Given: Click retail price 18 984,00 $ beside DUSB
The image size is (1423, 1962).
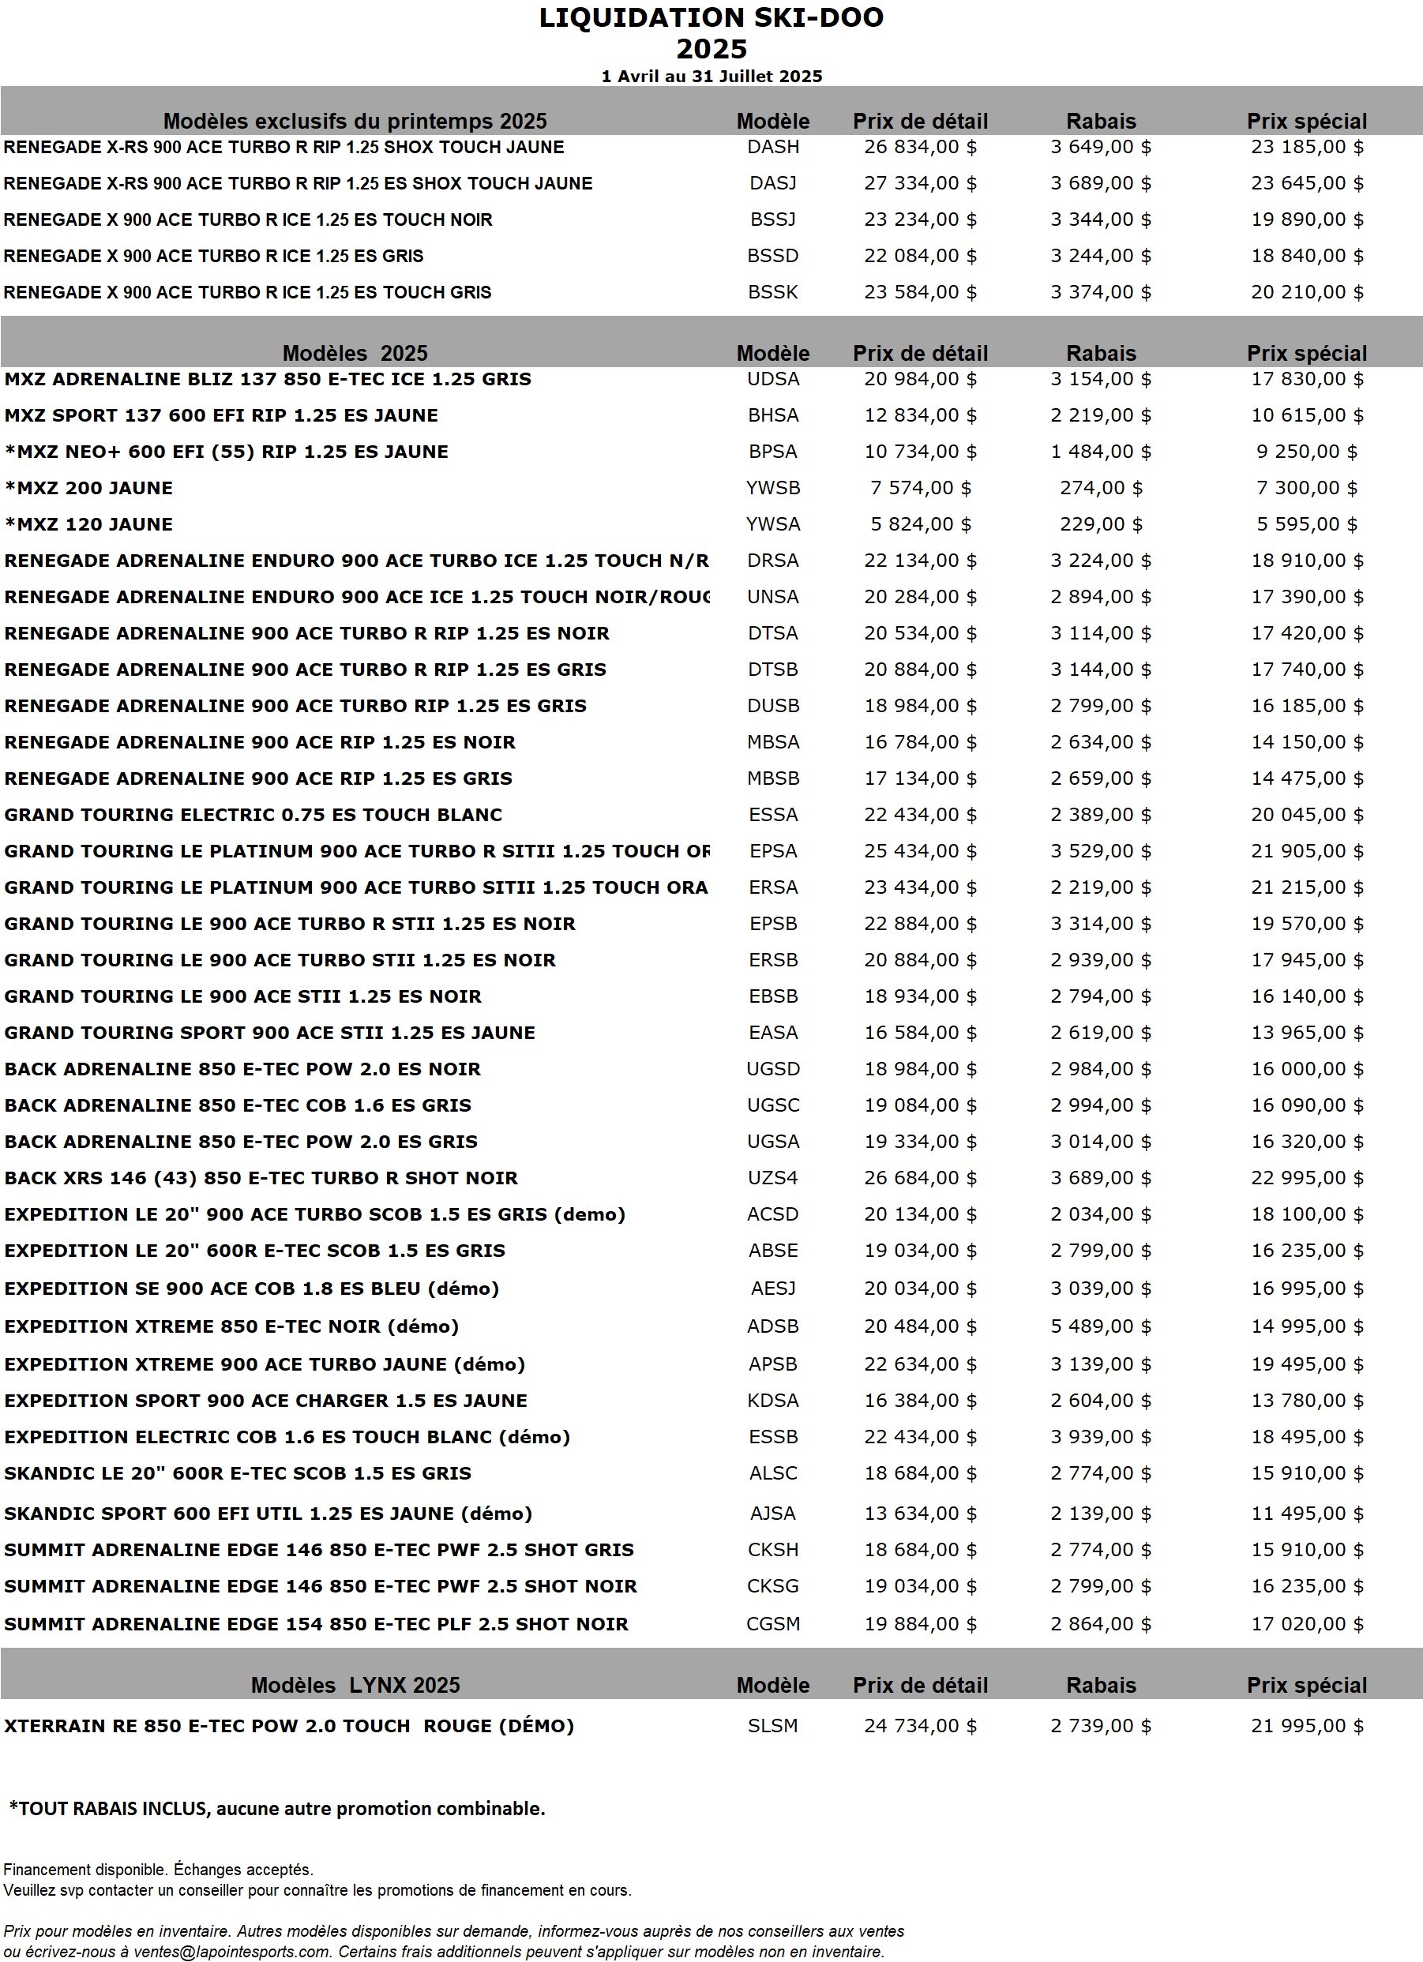Looking at the screenshot, I should point(919,706).
